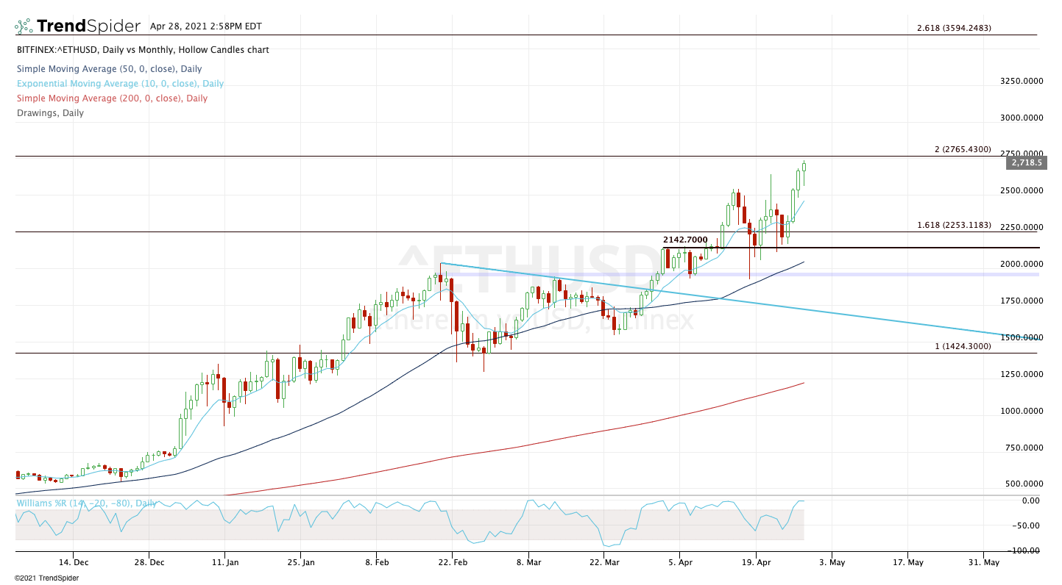Click the 22. Feb date axis label
The height and width of the screenshot is (585, 1062).
[x=452, y=562]
